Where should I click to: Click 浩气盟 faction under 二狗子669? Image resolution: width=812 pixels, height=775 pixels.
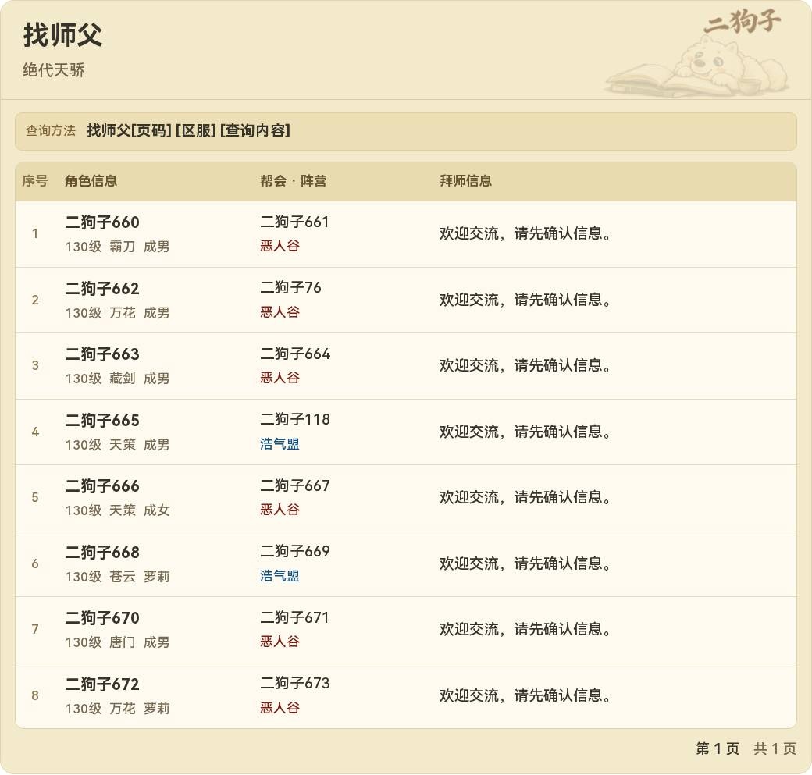(280, 576)
